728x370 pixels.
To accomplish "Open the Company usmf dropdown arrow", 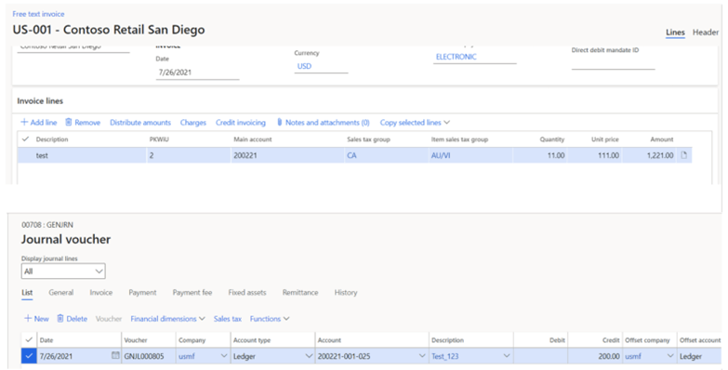I will pos(224,356).
